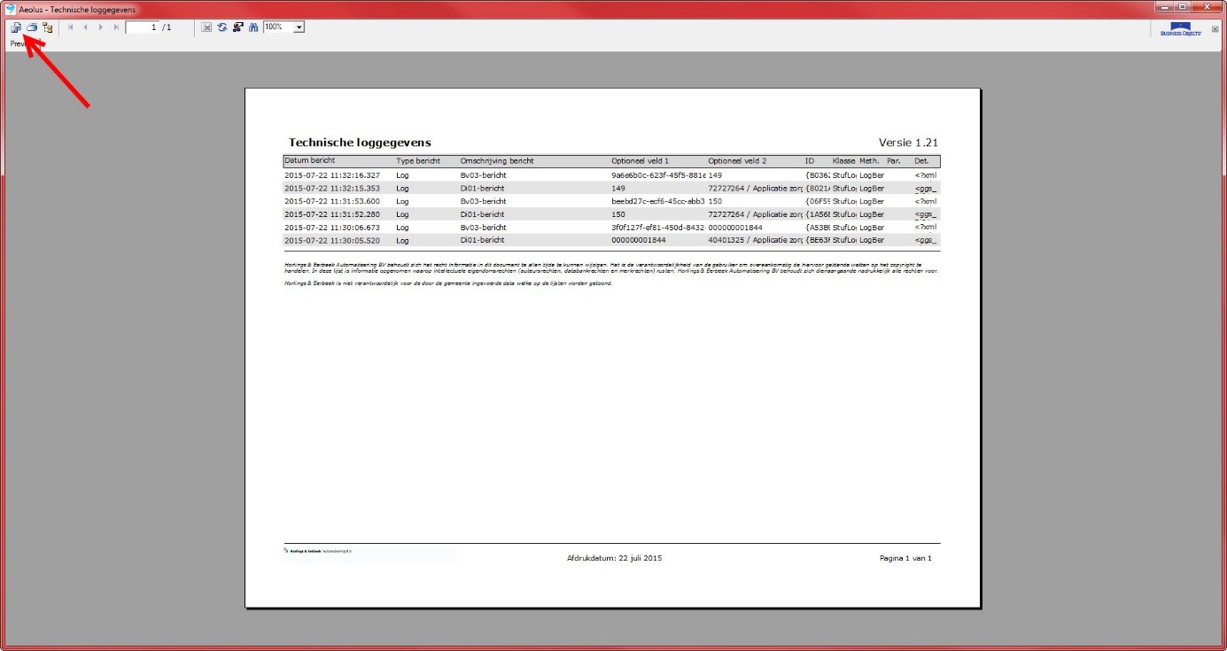Click the Business Objects logo
The image size is (1227, 651).
click(1181, 29)
